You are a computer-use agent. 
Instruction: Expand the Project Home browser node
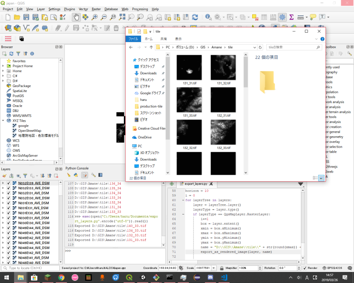point(3,66)
